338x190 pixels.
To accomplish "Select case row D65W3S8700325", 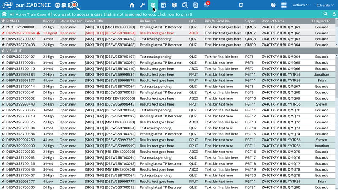I will 167,122.
